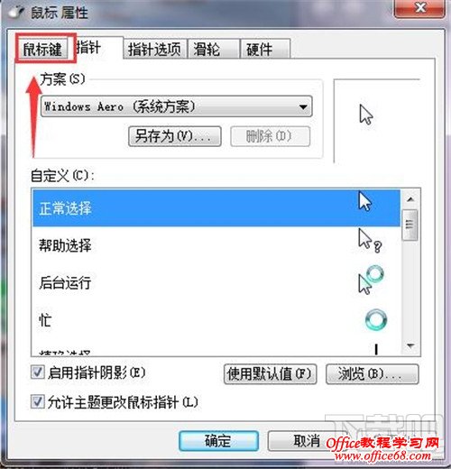Select the Help Select cursor icon
The width and height of the screenshot is (451, 469).
[370, 241]
